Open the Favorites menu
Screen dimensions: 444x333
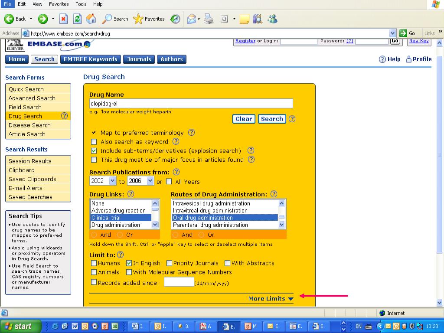59,4
